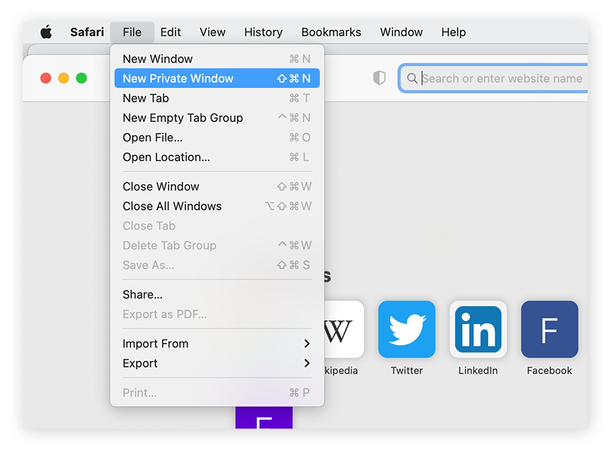The height and width of the screenshot is (455, 615).
Task: Open the Apple menu
Action: pos(46,31)
